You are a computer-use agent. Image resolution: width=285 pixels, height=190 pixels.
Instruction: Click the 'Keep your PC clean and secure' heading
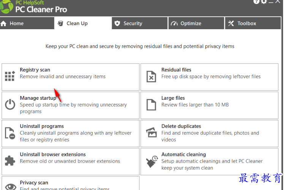[140, 46]
